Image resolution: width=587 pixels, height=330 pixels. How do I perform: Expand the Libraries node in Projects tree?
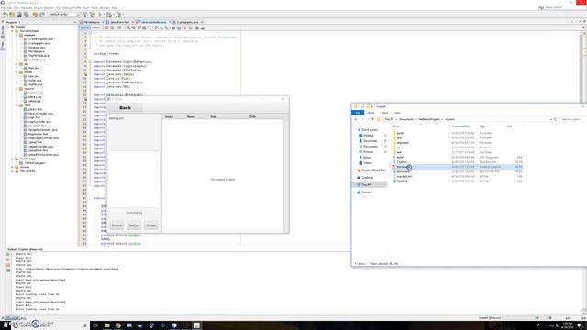pyautogui.click(x=12, y=167)
